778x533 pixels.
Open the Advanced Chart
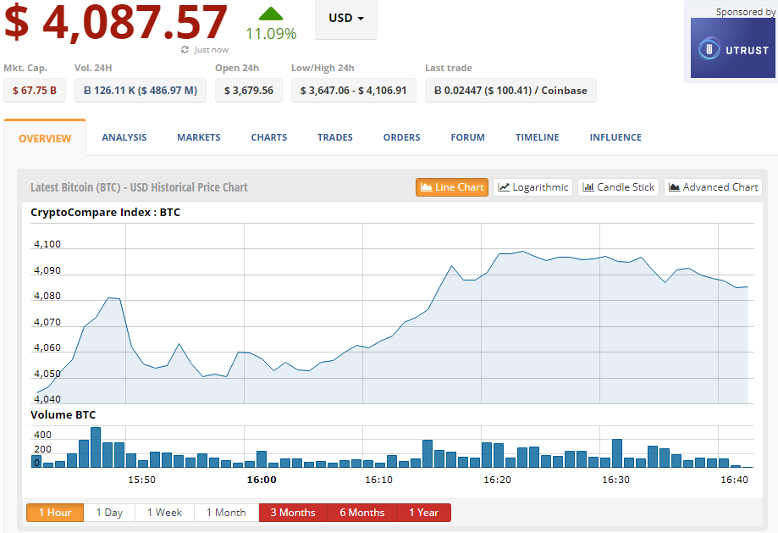point(713,187)
